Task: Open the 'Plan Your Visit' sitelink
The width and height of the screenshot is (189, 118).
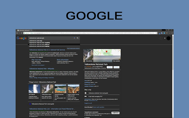Action: coord(36,60)
